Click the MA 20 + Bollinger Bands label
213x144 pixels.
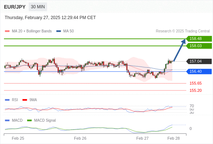[32, 31]
